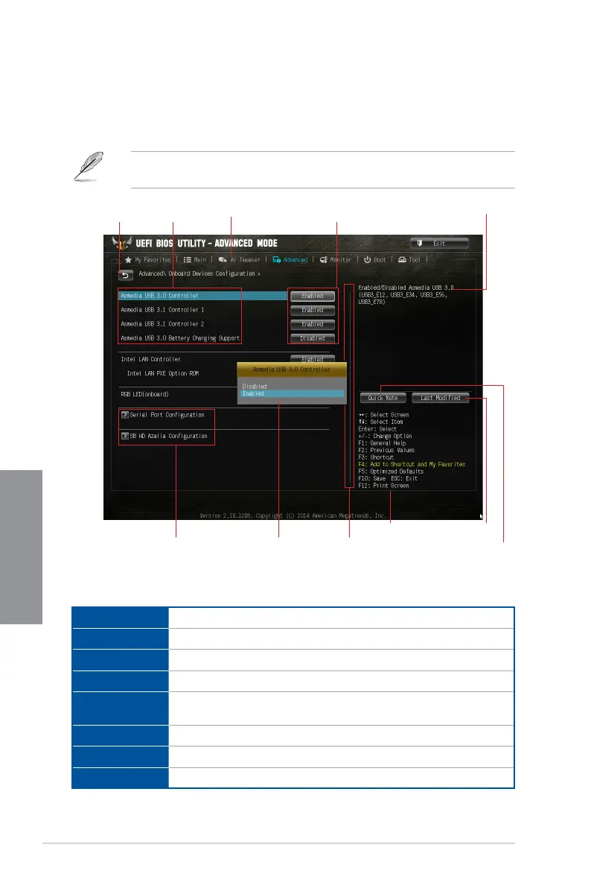This screenshot has width=591, height=891.
Task: Switch to the Main tab
Action: click(x=195, y=260)
